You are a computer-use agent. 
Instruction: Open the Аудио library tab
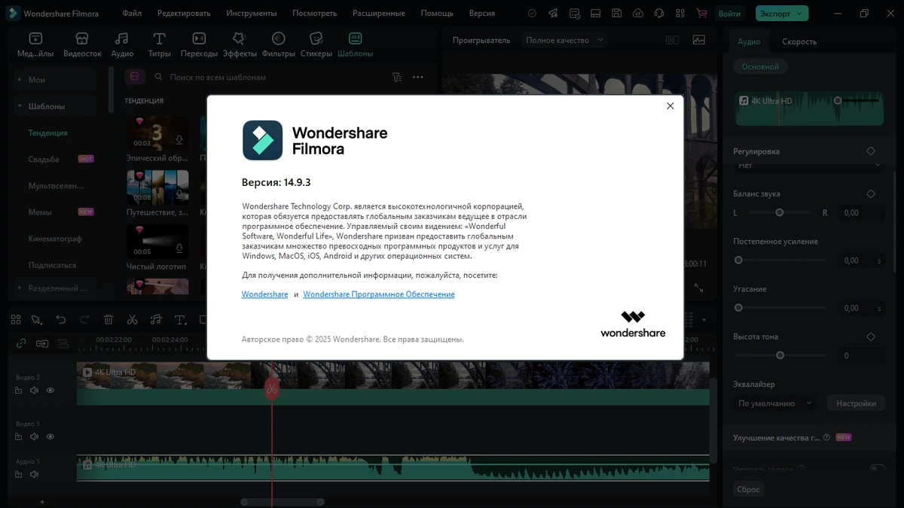tap(122, 45)
